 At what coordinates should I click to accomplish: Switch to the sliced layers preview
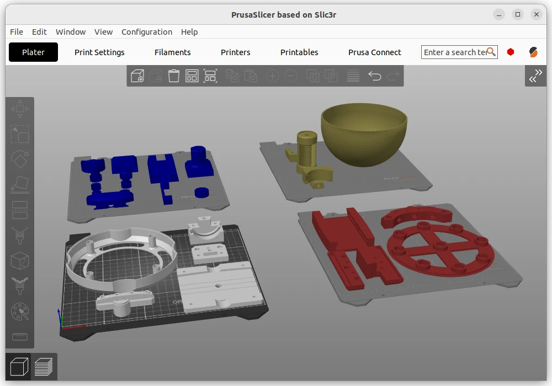coord(44,367)
